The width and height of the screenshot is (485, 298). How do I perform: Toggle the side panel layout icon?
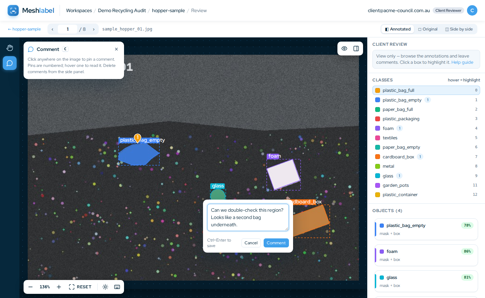356,49
